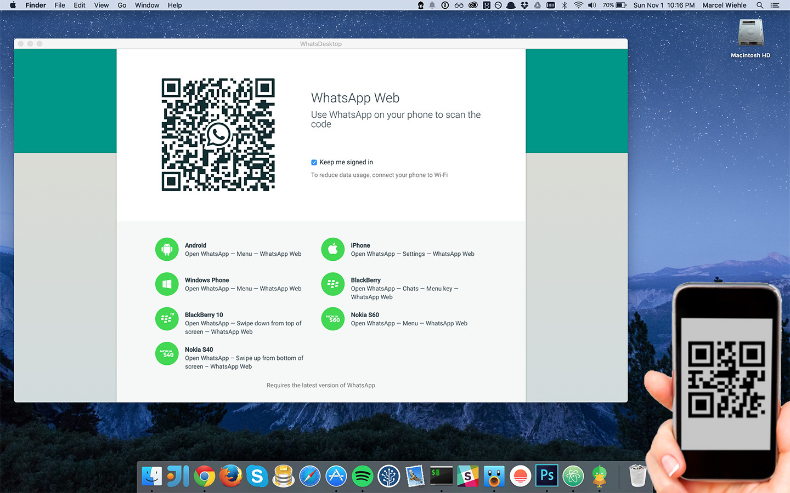Click the WhatsApp logo inside the QR code

tap(218, 134)
